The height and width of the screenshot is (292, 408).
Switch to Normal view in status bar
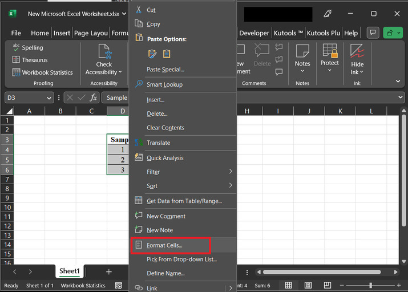[288, 285]
